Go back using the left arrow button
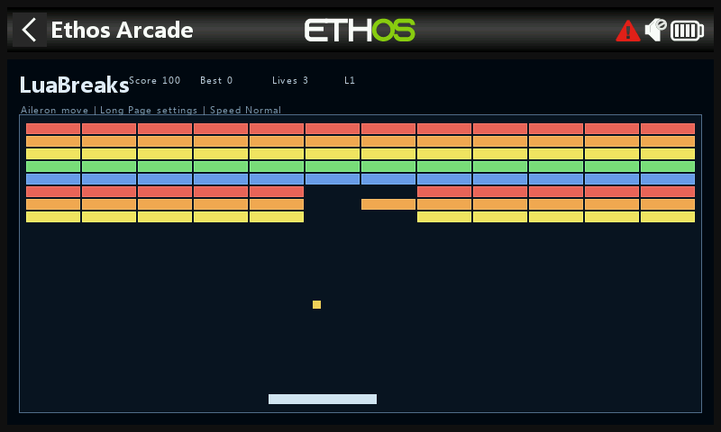This screenshot has height=432, width=721. [30, 30]
